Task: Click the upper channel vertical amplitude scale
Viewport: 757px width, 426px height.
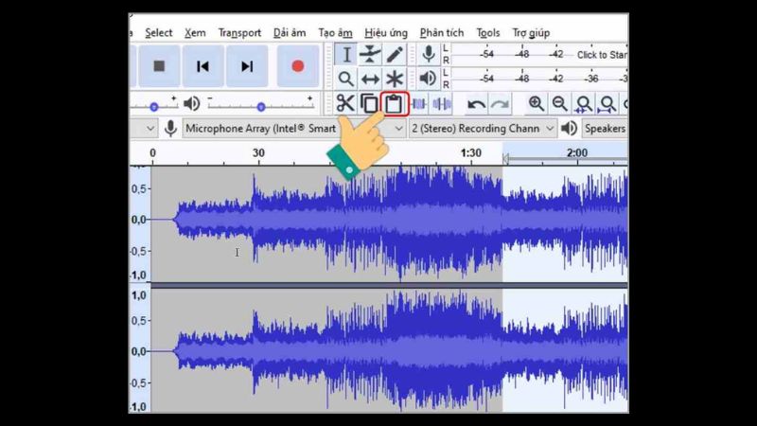Action: point(140,224)
